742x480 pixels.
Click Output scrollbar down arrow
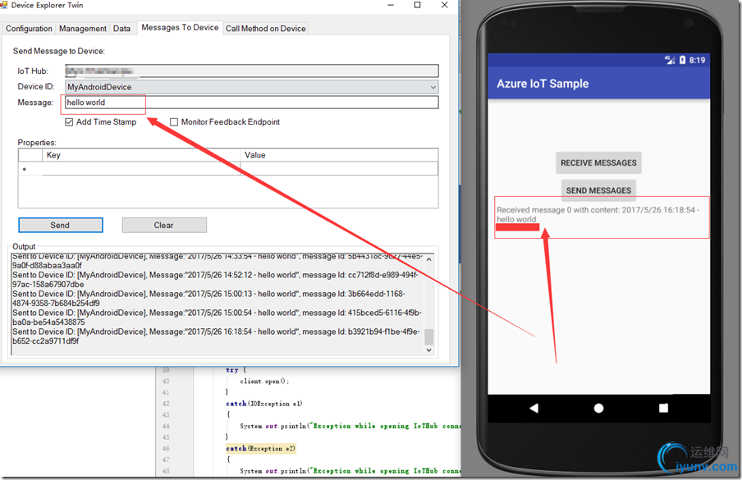(x=428, y=350)
